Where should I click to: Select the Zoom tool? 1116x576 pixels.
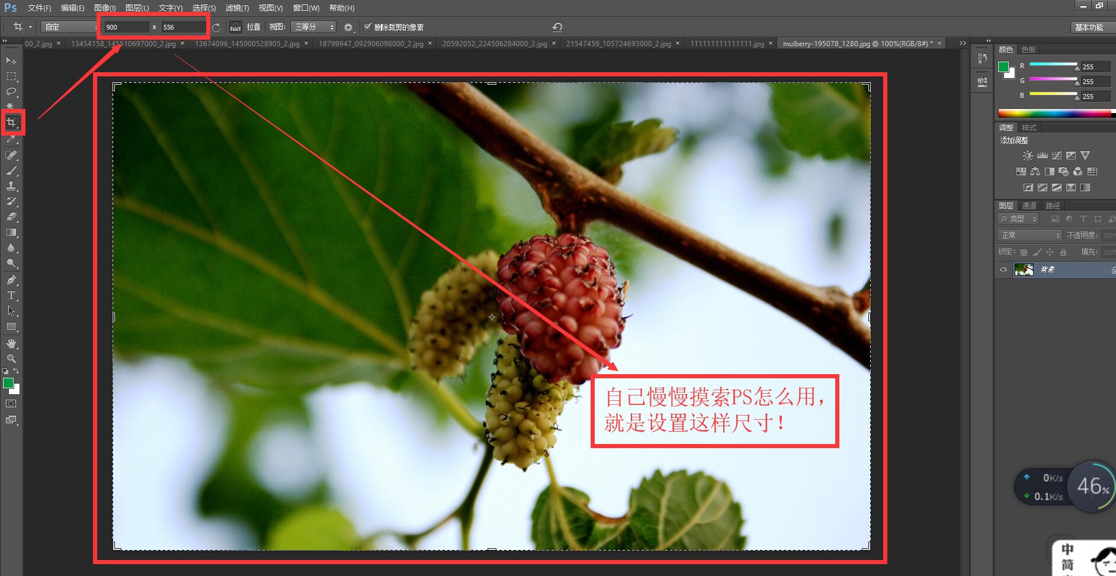tap(12, 358)
